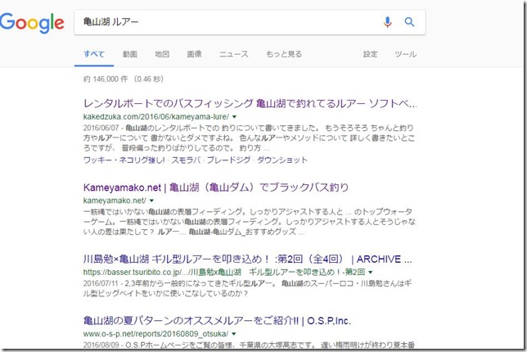Open result 川島勉×亀山湖 ギル型ルアーを叩き込め
The image size is (527, 352).
coord(247,259)
